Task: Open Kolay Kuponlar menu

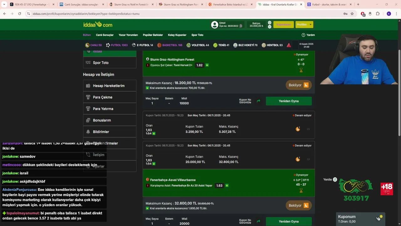Action: pos(177,35)
